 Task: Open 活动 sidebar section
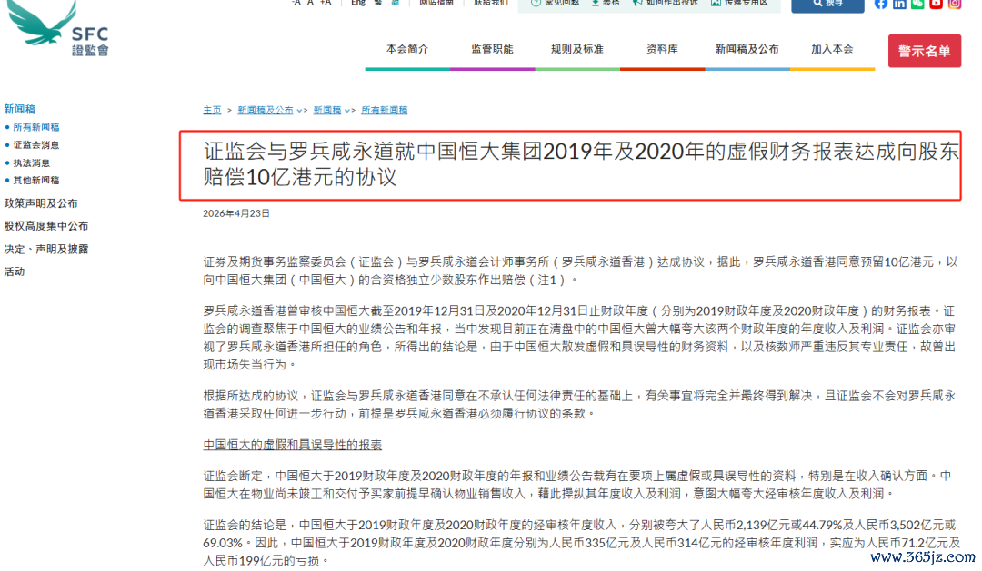15,271
